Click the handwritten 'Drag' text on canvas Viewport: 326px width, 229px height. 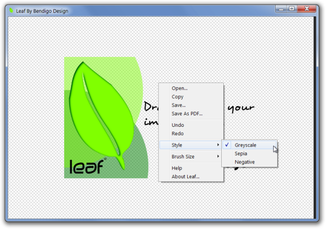(150, 107)
